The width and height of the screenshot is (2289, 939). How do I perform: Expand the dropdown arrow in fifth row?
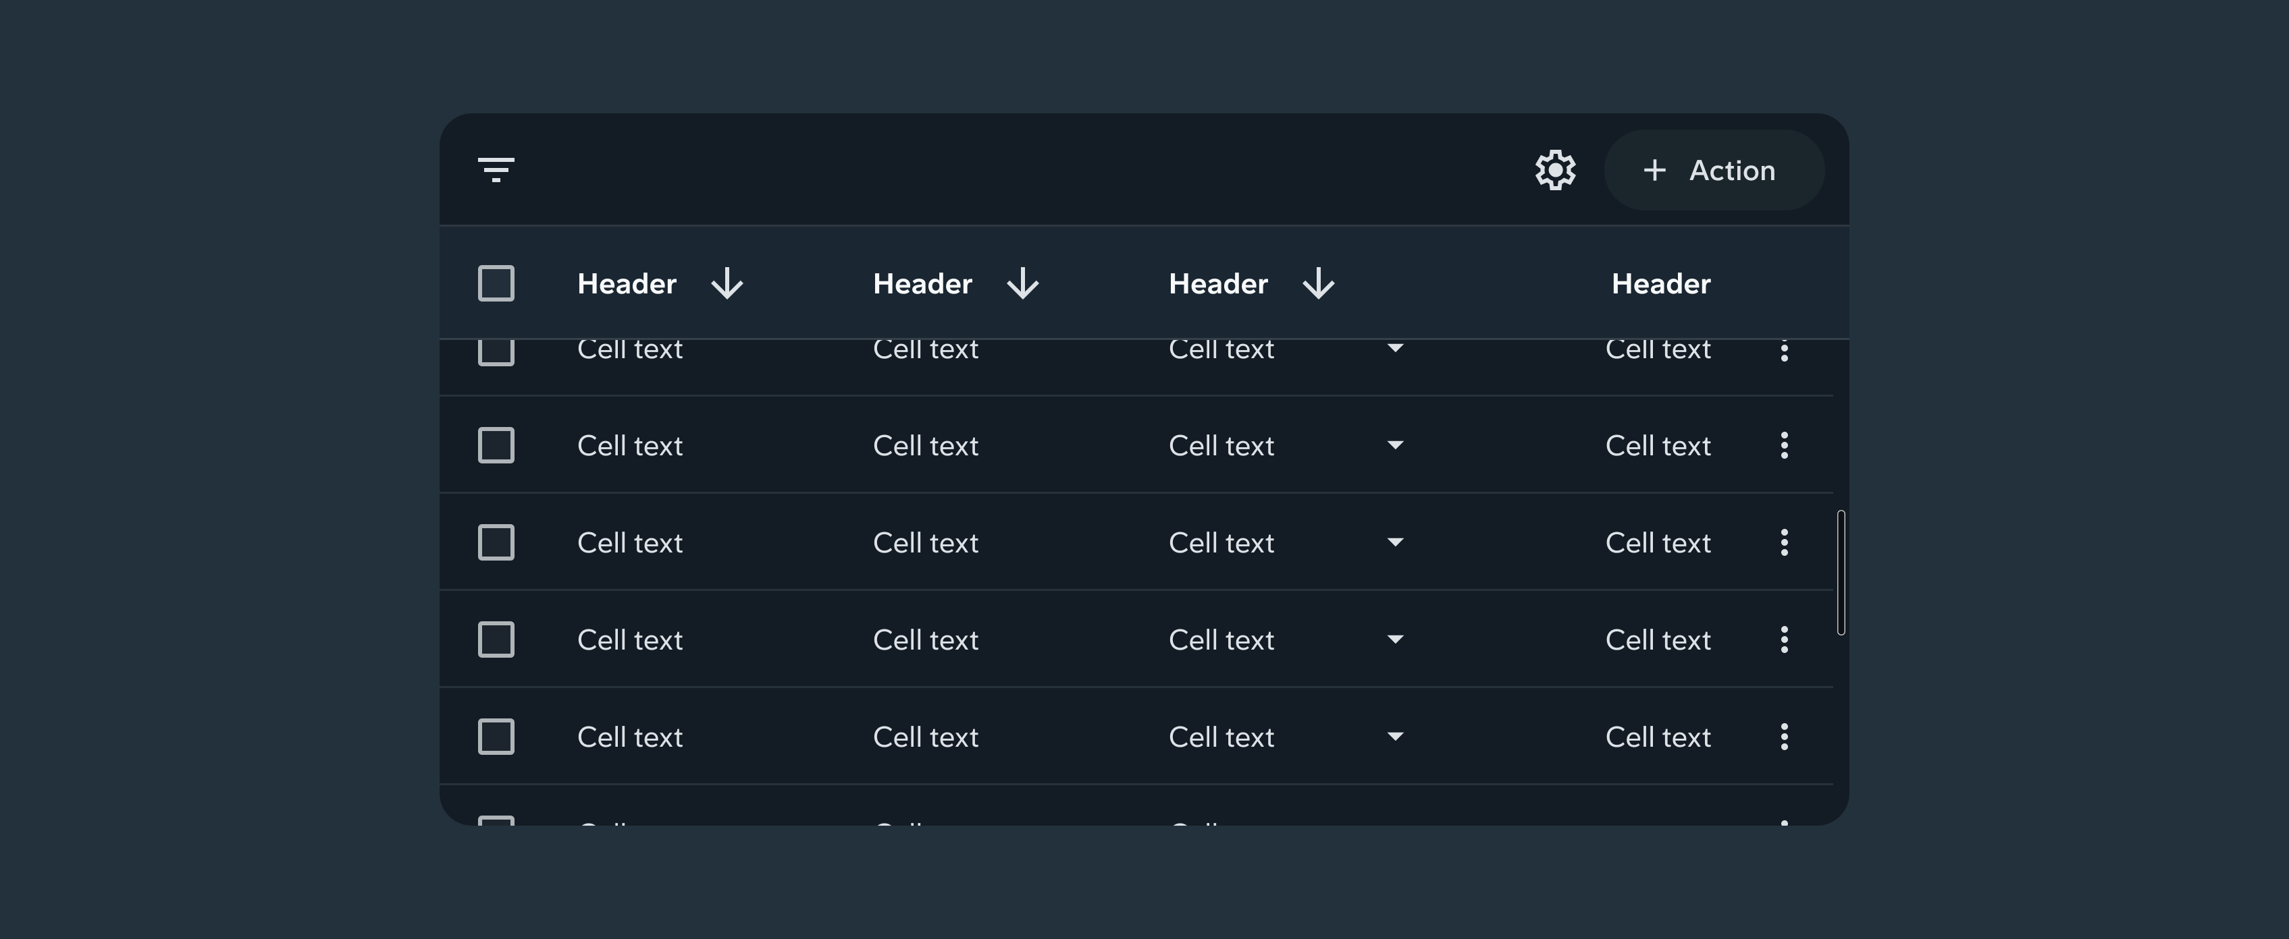(1395, 737)
